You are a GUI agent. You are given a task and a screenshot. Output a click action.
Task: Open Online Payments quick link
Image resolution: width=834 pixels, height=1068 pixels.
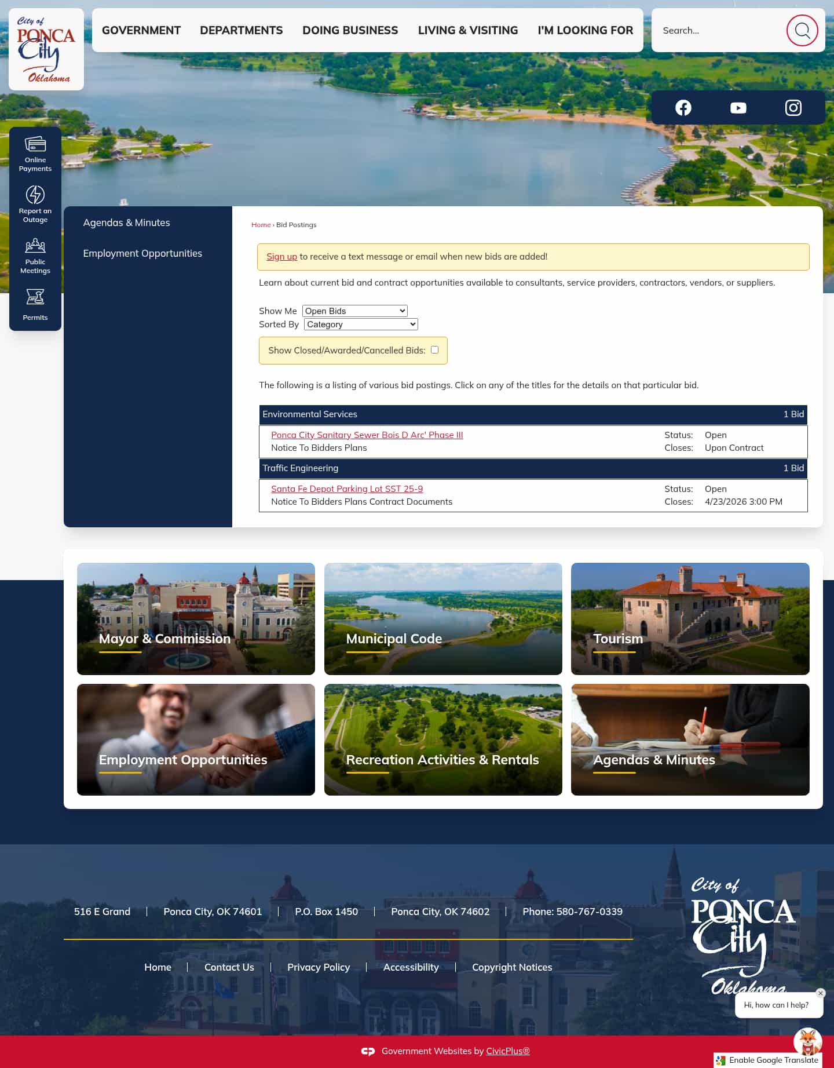(x=35, y=154)
